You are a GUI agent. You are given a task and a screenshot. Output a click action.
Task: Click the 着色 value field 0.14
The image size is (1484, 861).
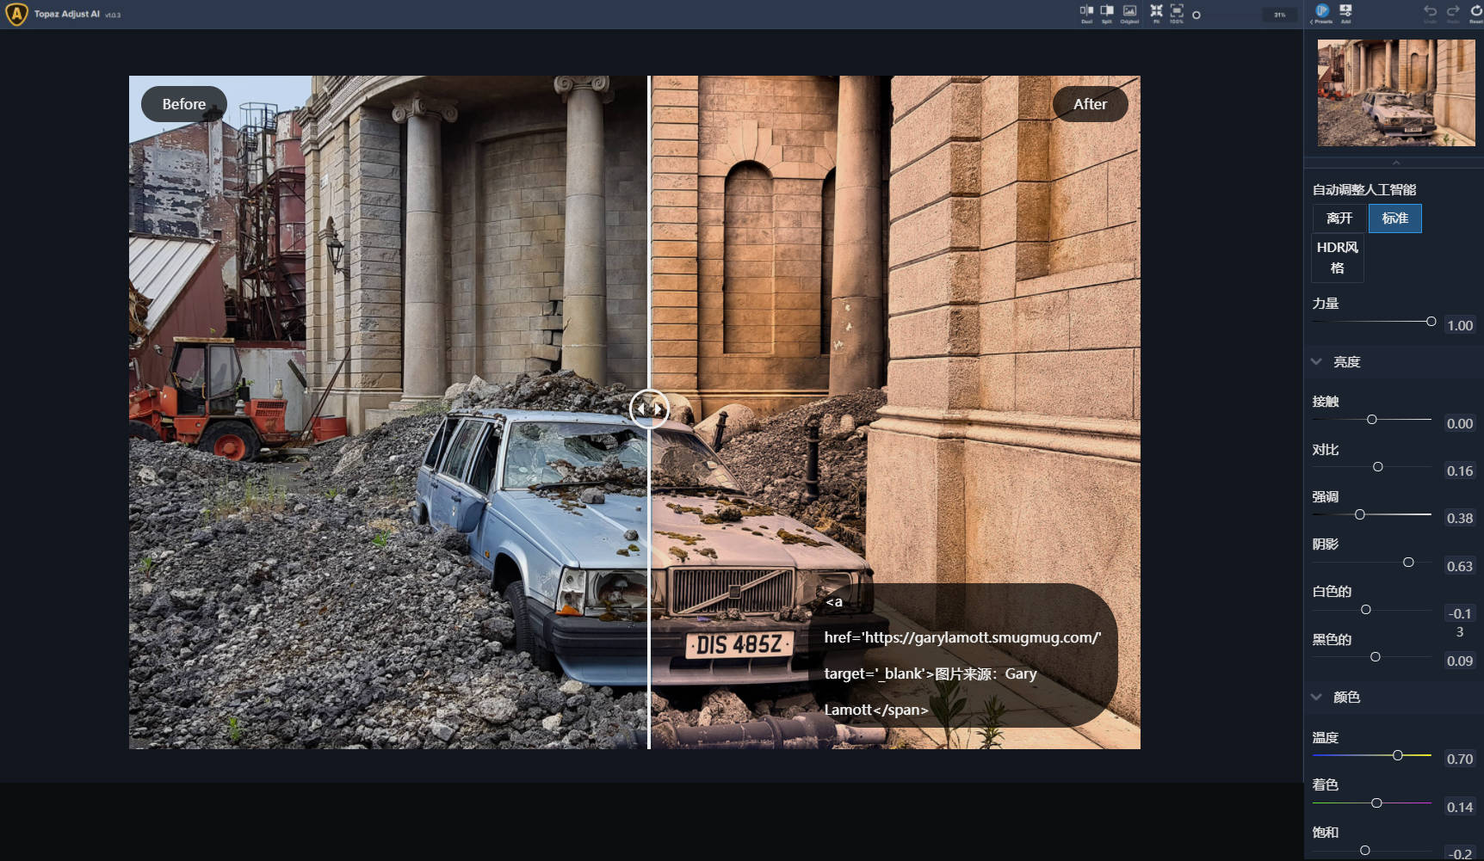[1460, 808]
